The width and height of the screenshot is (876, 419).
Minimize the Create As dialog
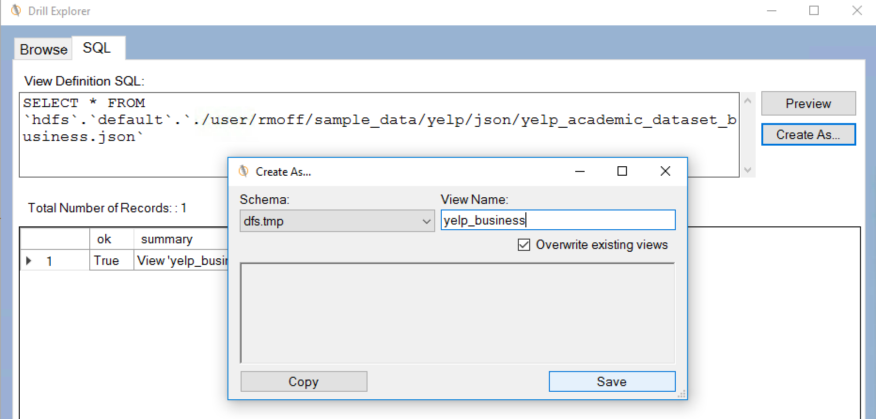[580, 171]
